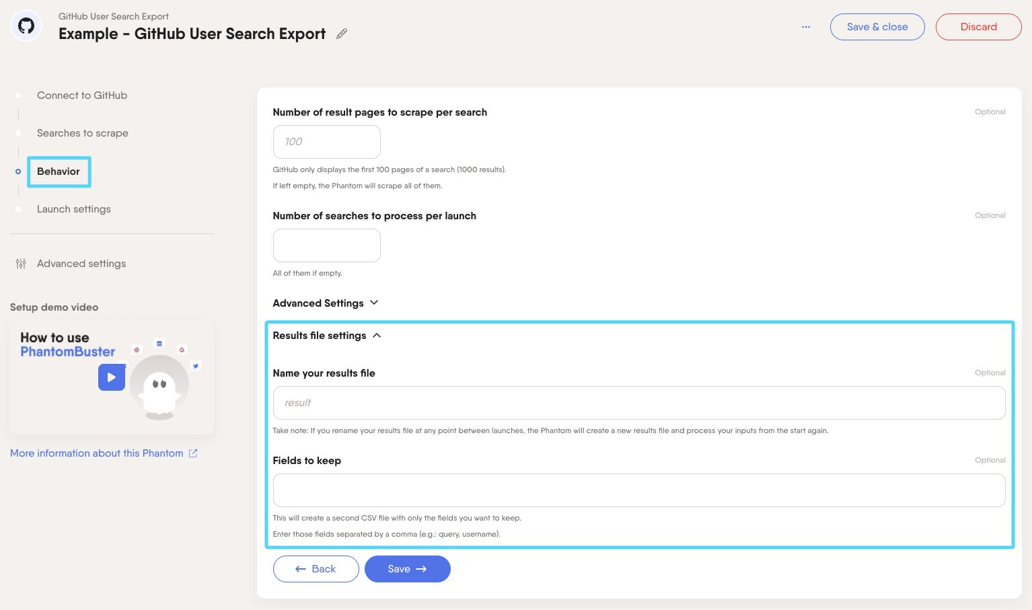Viewport: 1032px width, 610px height.
Task: Click the pencil icon to rename the Phantom
Action: point(341,34)
